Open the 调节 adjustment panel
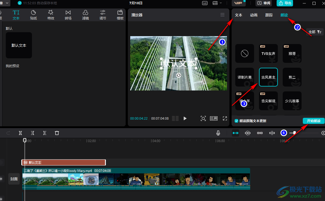 click(103, 15)
